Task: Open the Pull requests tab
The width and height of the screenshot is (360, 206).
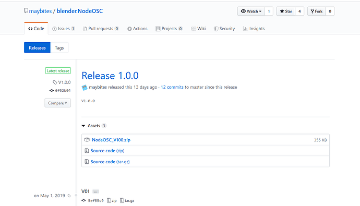Action: [101, 29]
